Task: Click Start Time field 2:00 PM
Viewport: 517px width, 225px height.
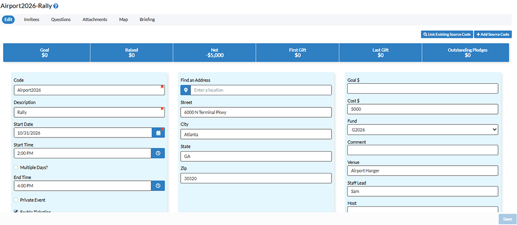Action: [x=83, y=153]
